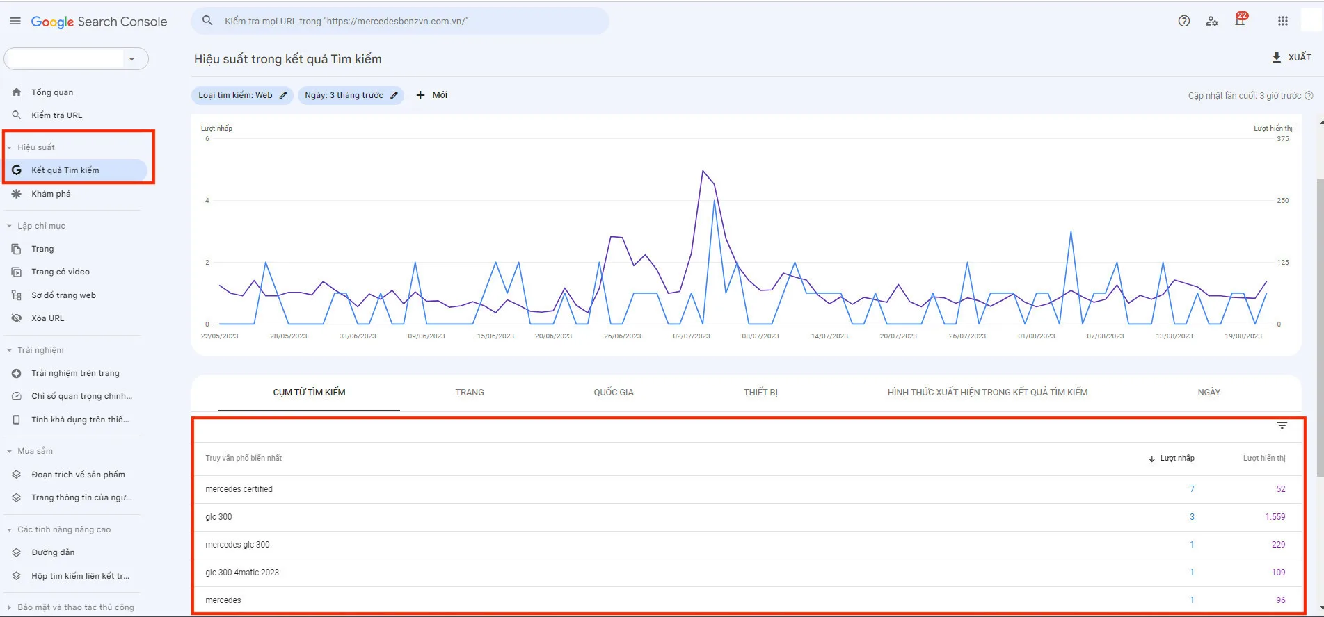Sort by Lượt hiển thị column header
Screen dimensions: 1324x617
[1264, 459]
